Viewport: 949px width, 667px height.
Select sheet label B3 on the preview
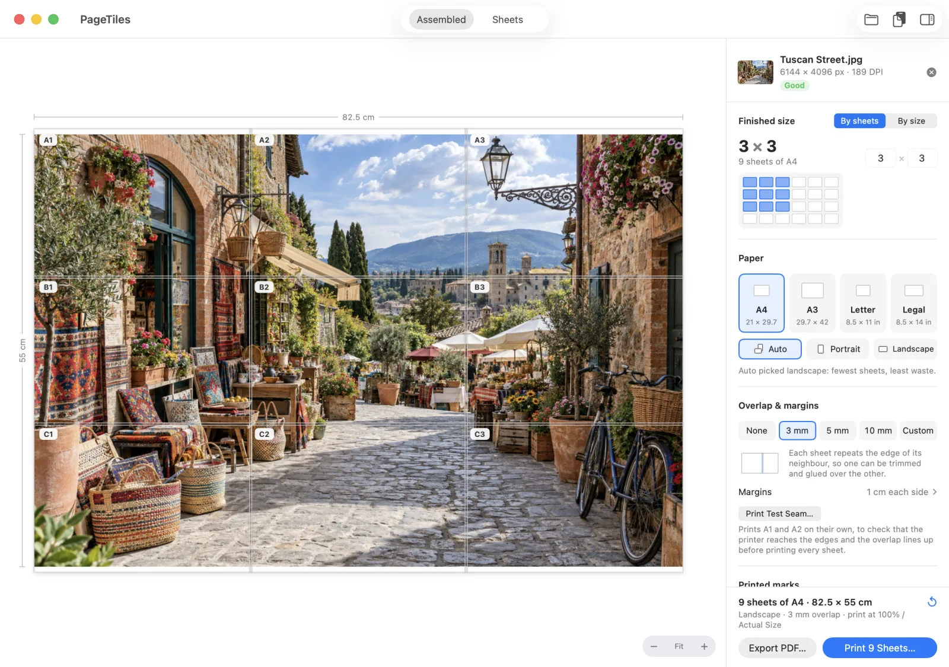point(480,287)
